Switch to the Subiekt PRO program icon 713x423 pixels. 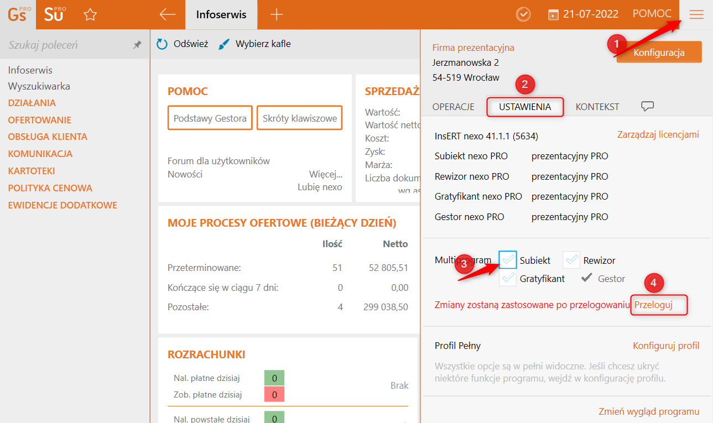(x=54, y=14)
